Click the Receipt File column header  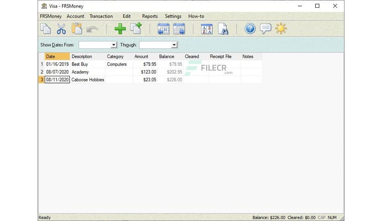click(224, 57)
